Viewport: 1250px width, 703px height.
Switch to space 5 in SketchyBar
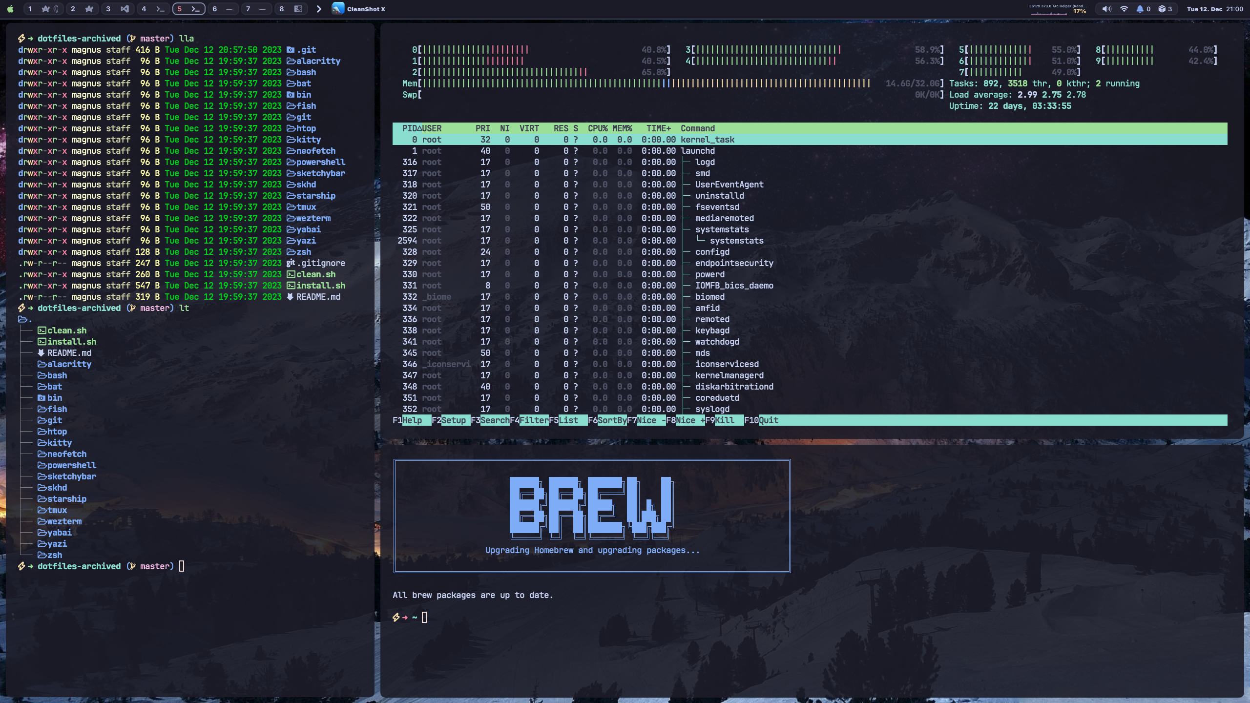[188, 9]
